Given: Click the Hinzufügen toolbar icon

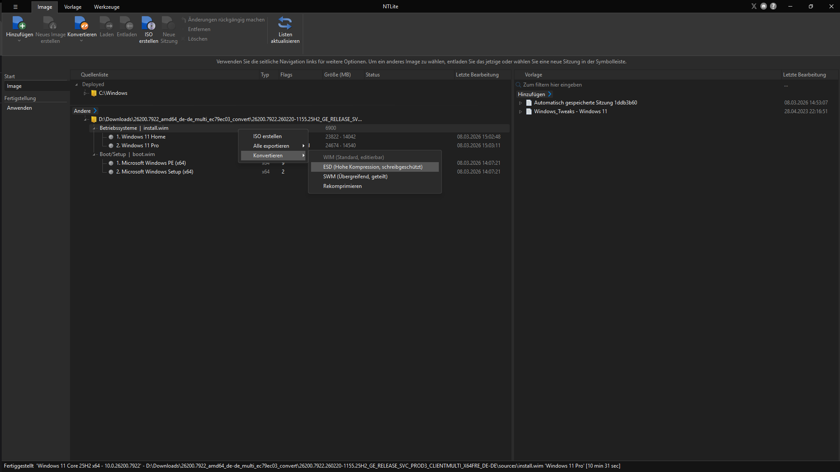Looking at the screenshot, I should coord(19,23).
